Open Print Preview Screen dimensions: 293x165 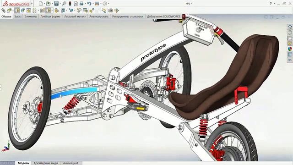point(76,3)
